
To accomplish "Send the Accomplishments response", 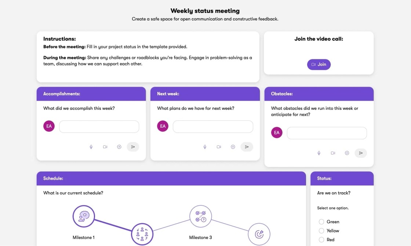I will (x=133, y=147).
